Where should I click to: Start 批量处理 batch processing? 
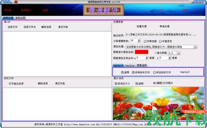click(142, 26)
